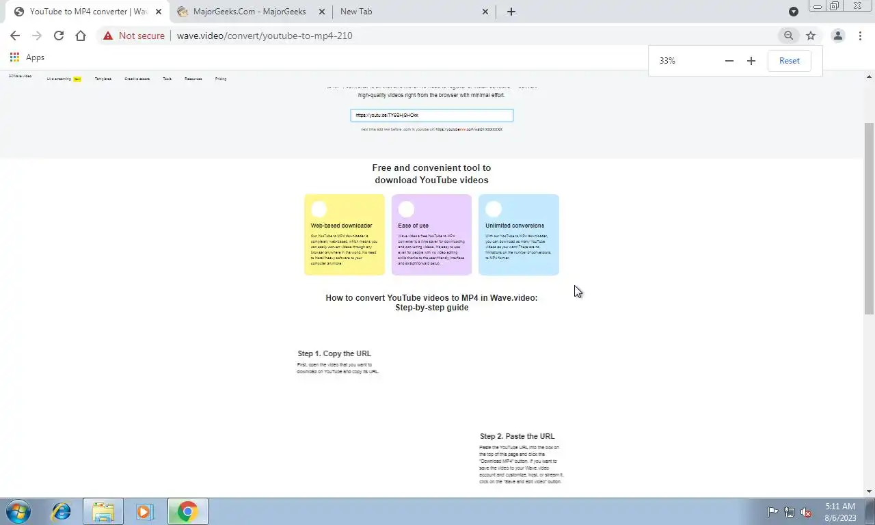Click the 'Step 1. Copy the URL' heading
The image size is (875, 525).
tap(334, 353)
